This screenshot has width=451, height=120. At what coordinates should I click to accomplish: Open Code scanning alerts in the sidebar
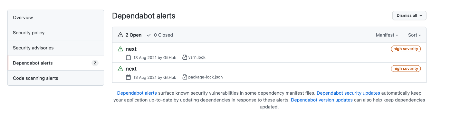[56, 78]
